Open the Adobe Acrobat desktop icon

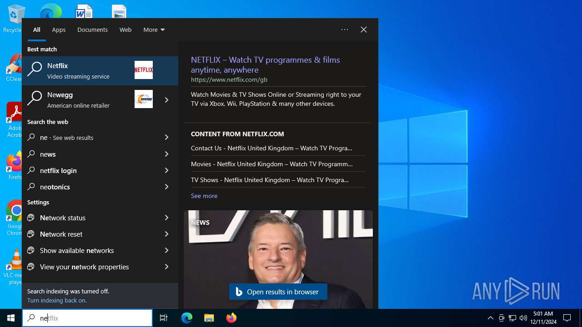point(14,120)
